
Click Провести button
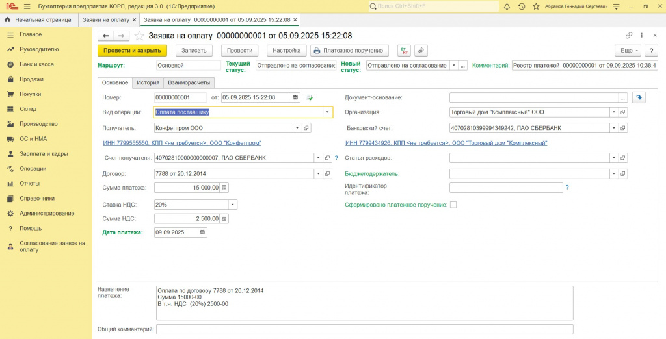click(x=239, y=51)
